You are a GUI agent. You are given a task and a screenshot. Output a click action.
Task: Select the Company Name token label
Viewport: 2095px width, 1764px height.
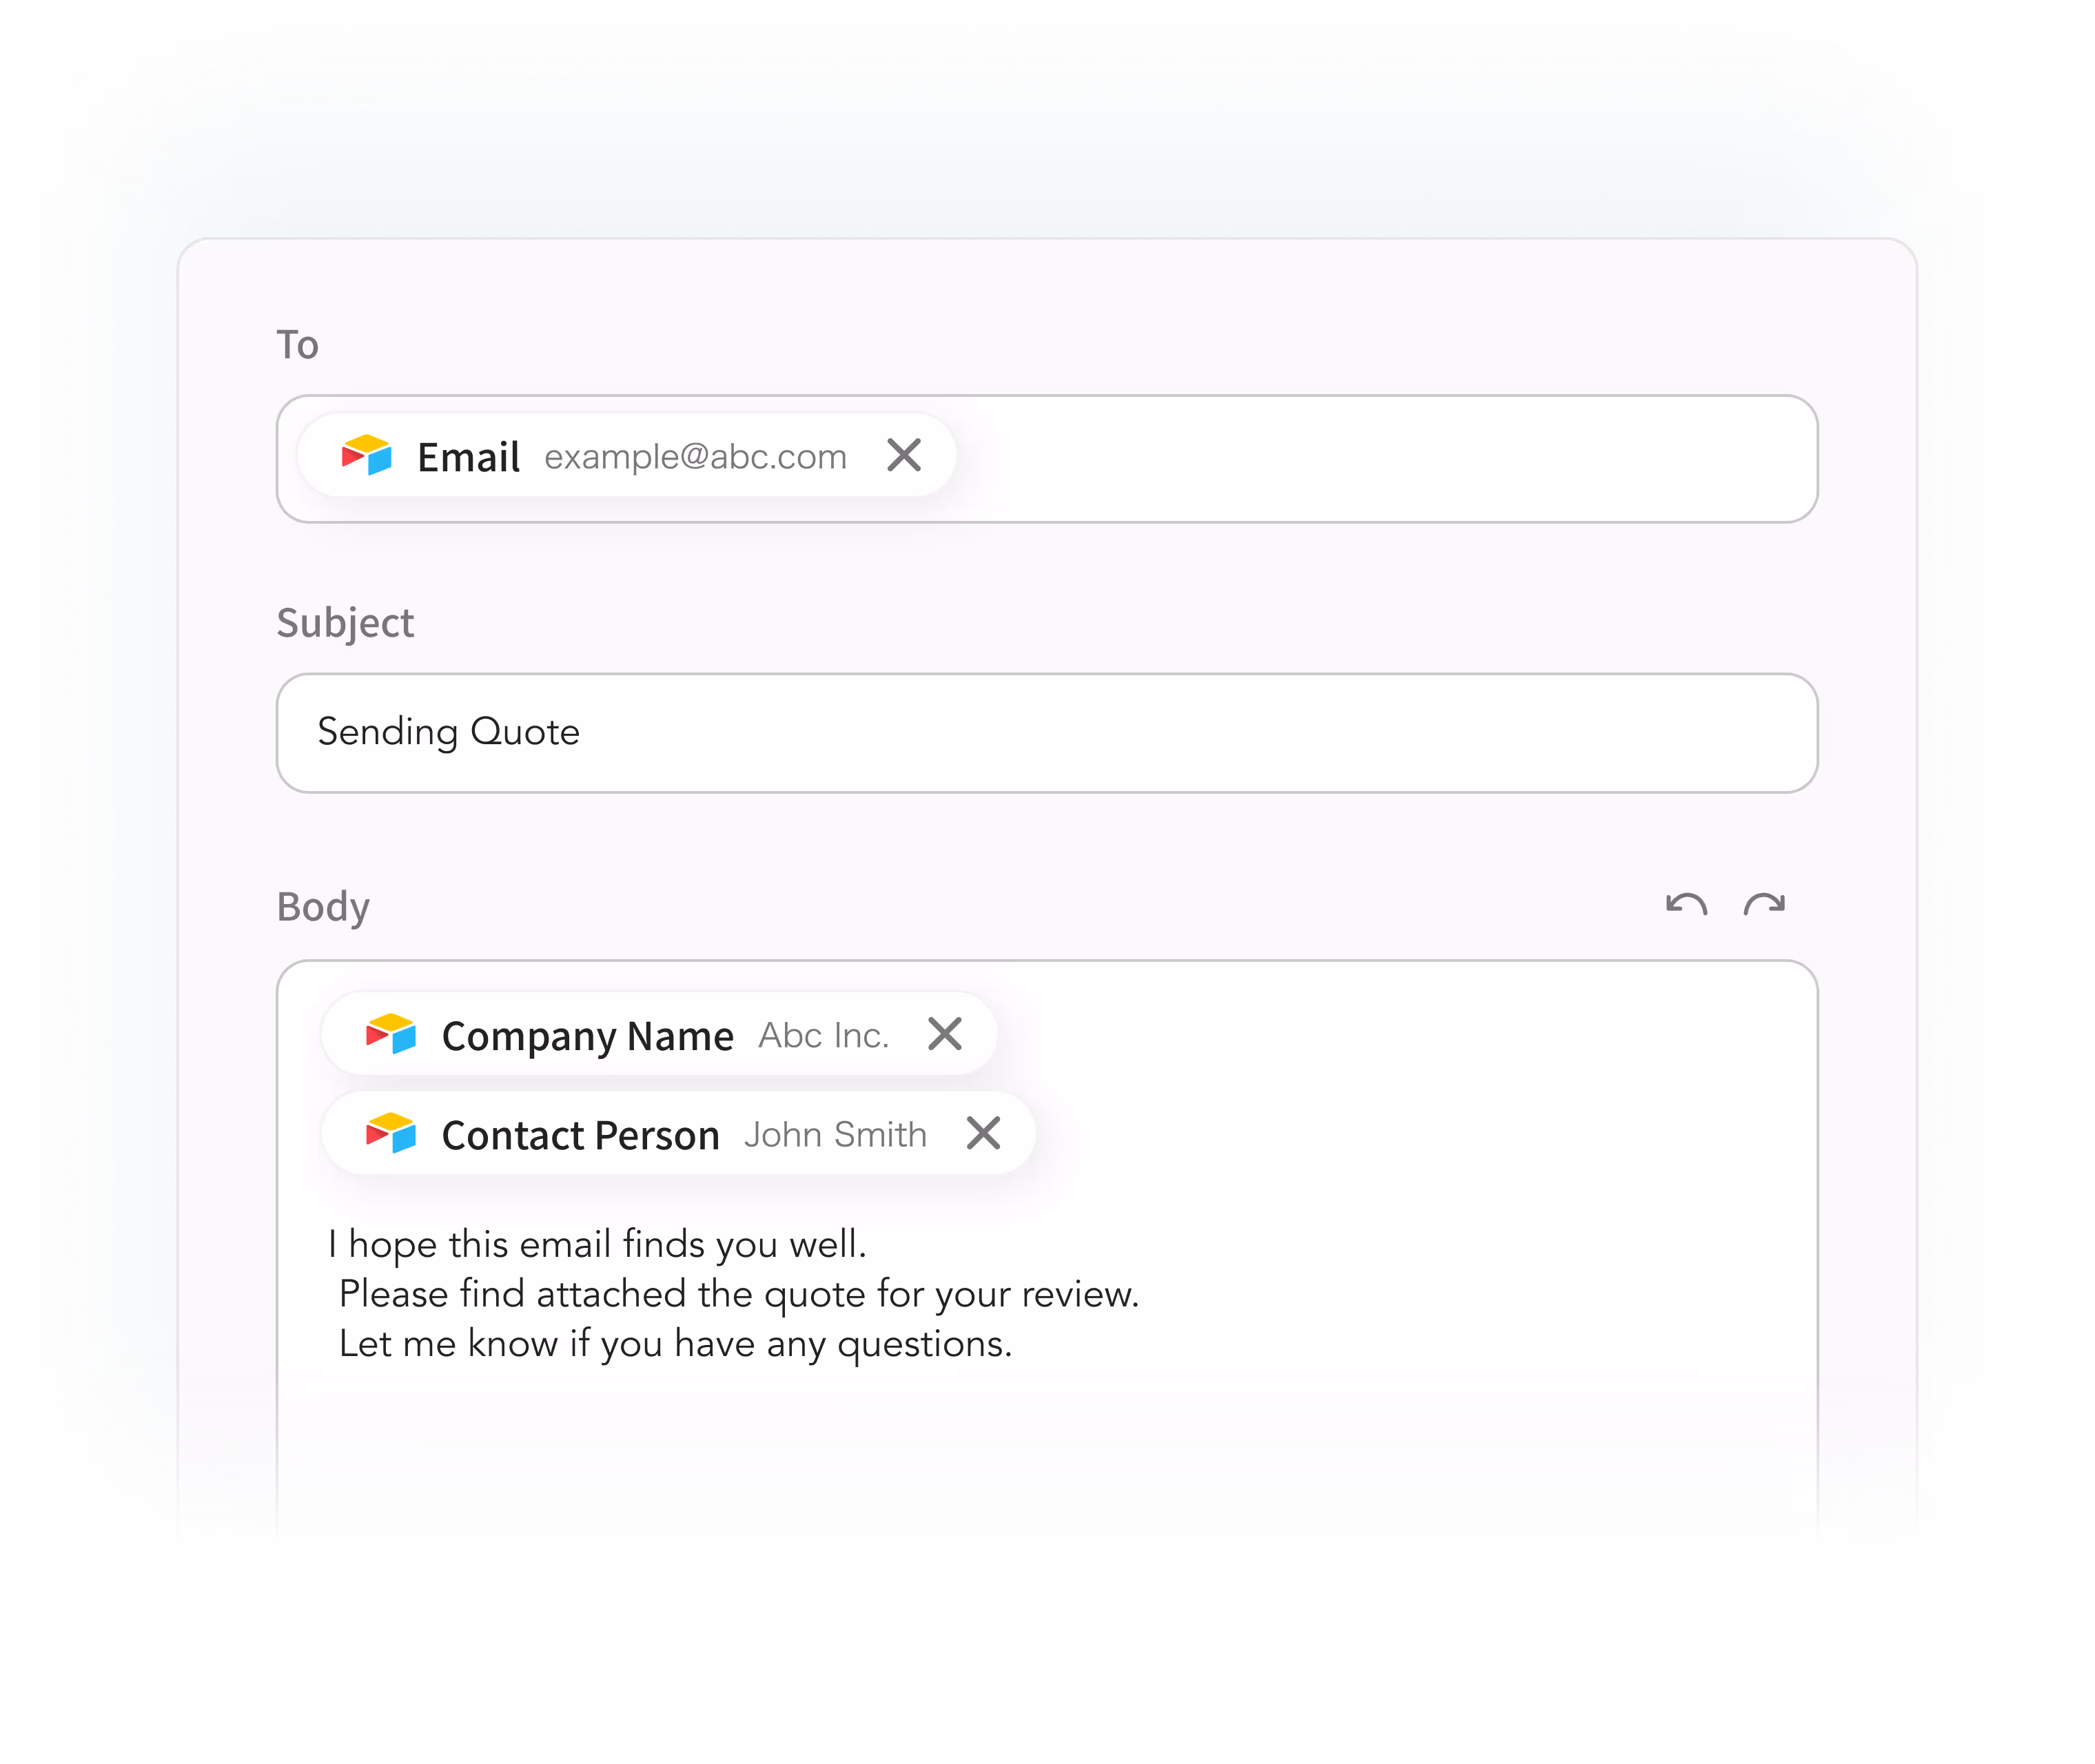pyautogui.click(x=588, y=1036)
